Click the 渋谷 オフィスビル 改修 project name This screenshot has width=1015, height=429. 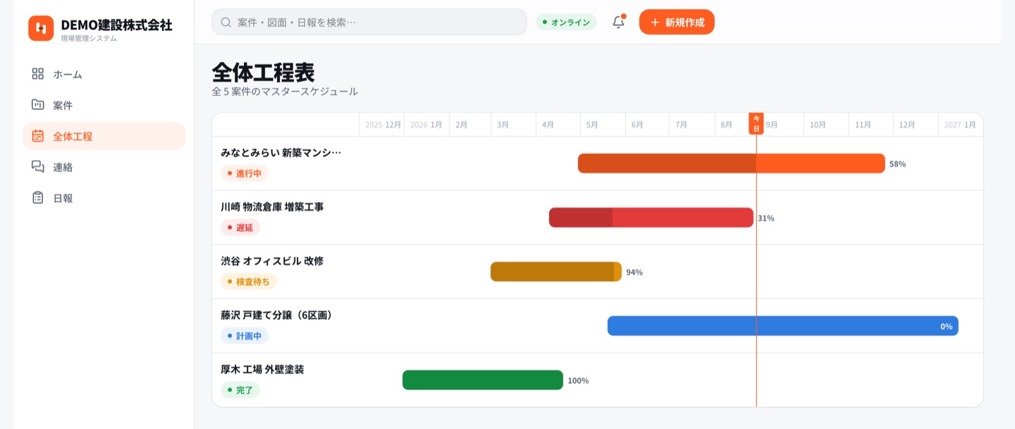point(272,261)
